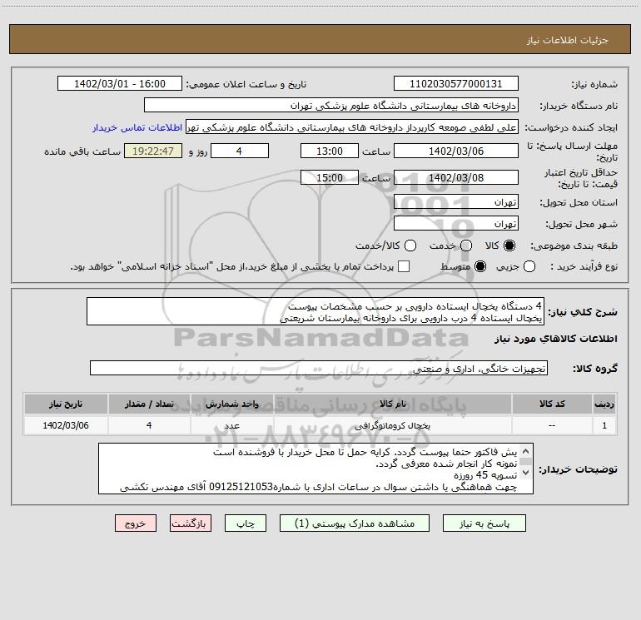The width and height of the screenshot is (641, 620).
Task: Click the buyer organization name field
Action: tap(331, 106)
